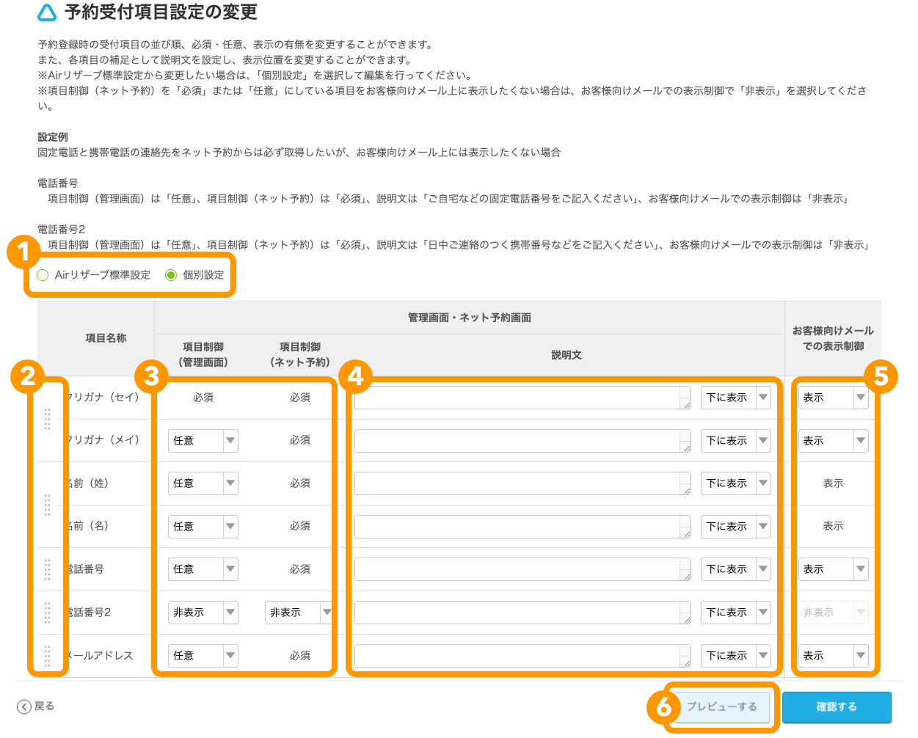Open the 任意 dropdown for フリガナ（メイ）
918x738 pixels.
click(203, 440)
